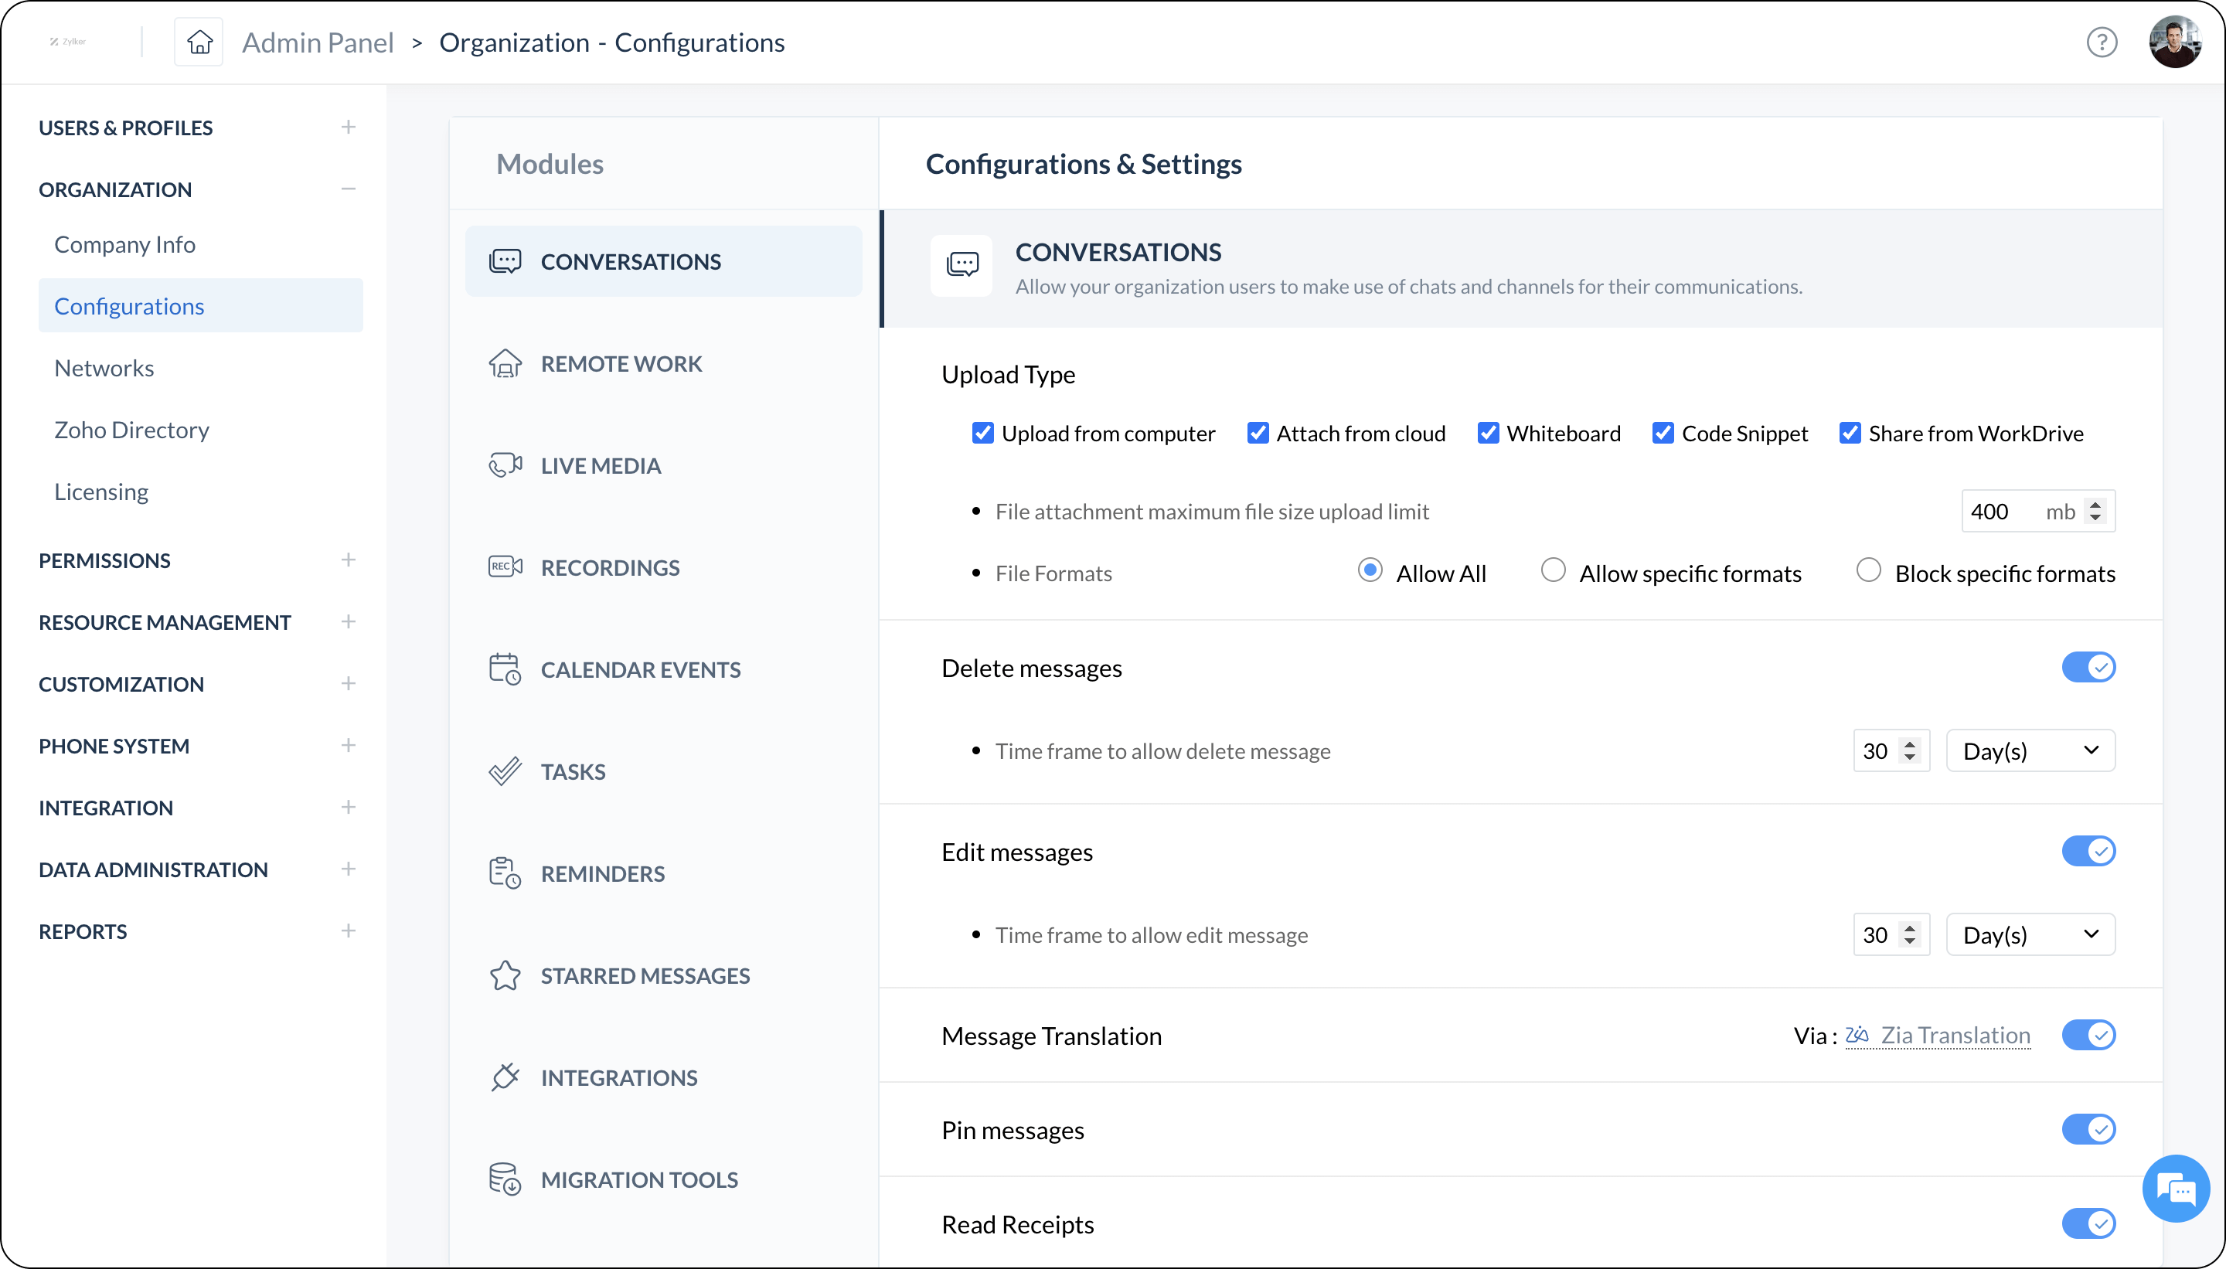Open the help question mark icon
The height and width of the screenshot is (1269, 2226).
pos(2102,42)
